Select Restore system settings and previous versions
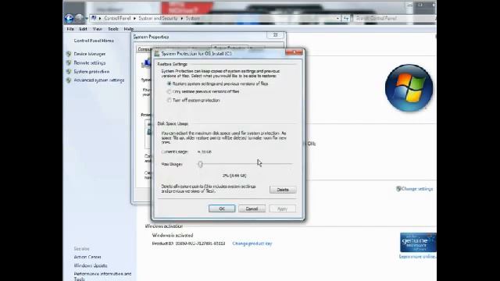The width and height of the screenshot is (500, 281). point(218,84)
